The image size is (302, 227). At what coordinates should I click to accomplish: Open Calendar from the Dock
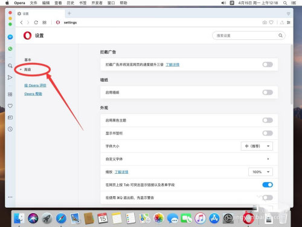coord(103,218)
